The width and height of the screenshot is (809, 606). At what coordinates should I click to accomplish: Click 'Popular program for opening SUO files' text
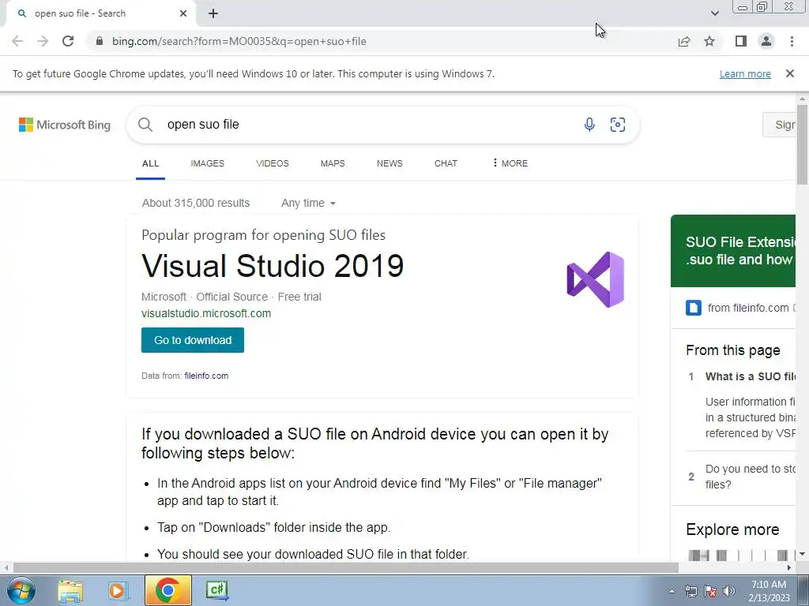tap(264, 235)
